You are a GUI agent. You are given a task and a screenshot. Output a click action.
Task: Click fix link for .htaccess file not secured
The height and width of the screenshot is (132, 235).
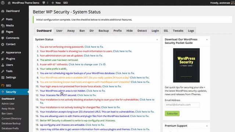pyautogui.click(x=87, y=95)
